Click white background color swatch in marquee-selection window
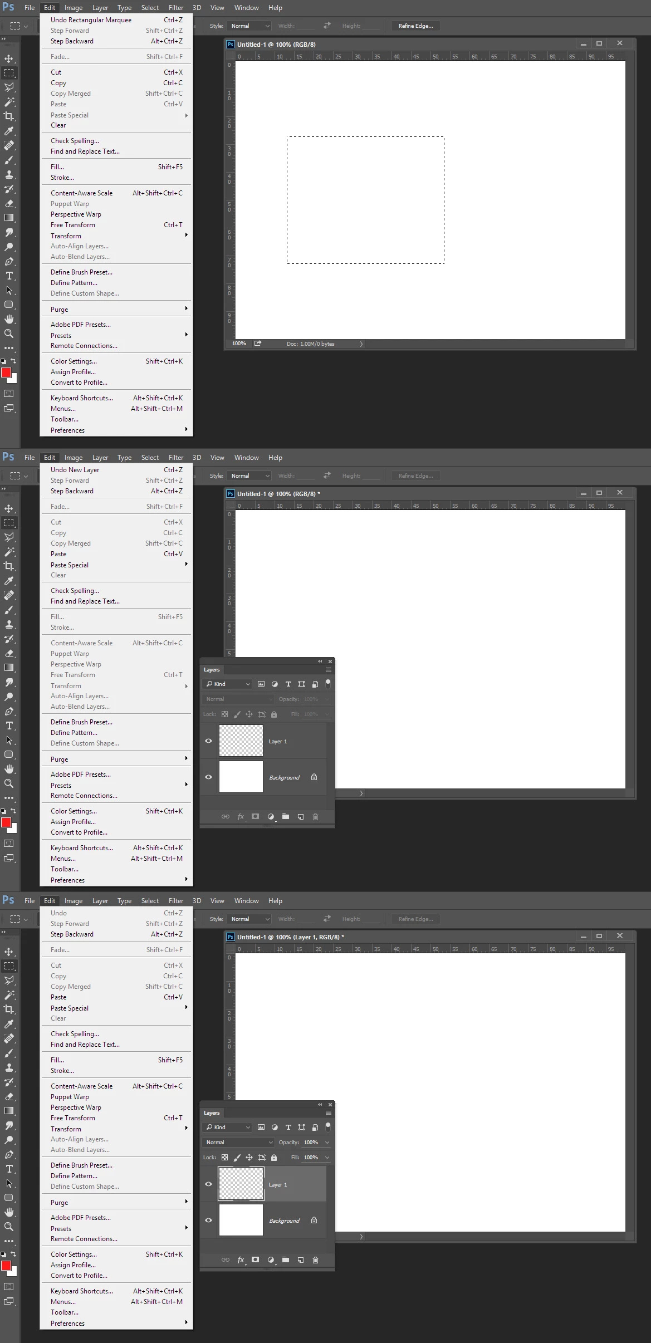The image size is (651, 1343). click(14, 379)
